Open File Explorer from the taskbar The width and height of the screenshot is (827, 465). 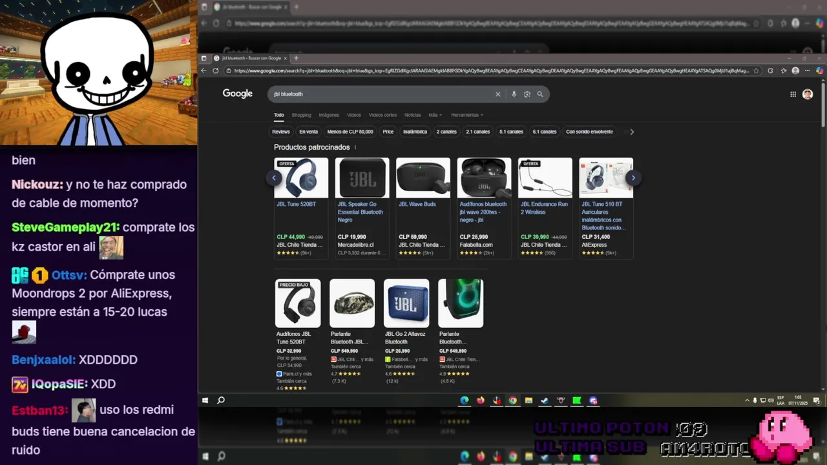click(529, 400)
